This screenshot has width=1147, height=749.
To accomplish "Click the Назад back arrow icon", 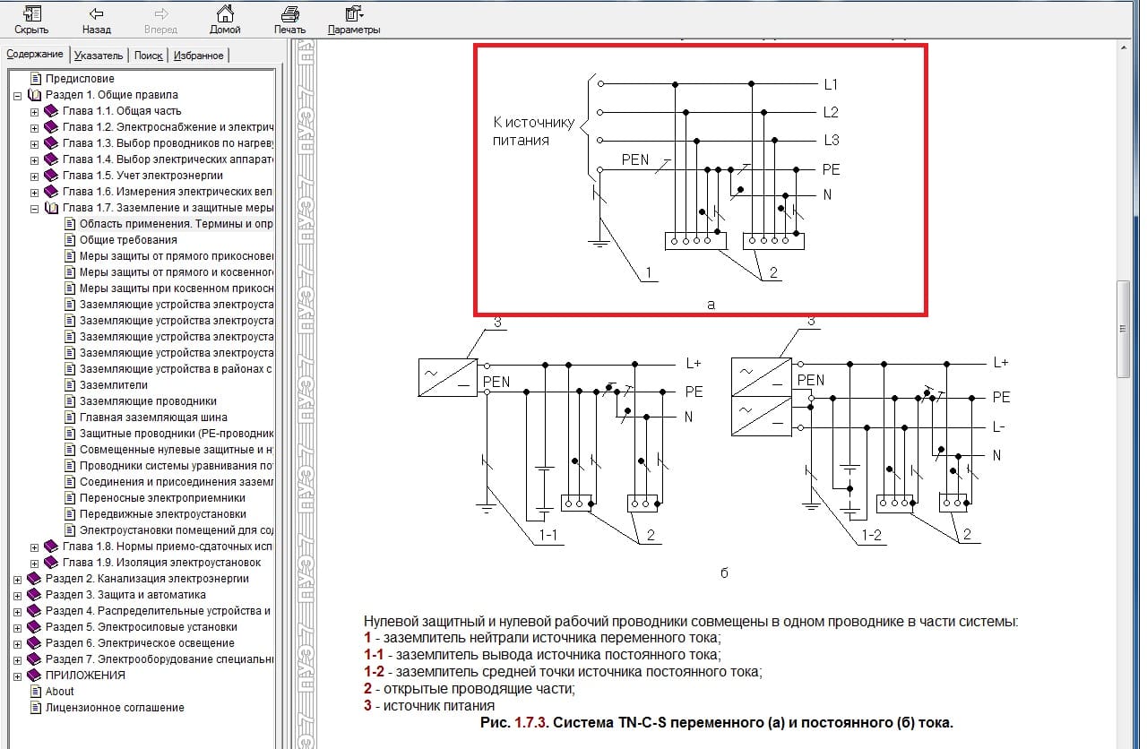I will pyautogui.click(x=96, y=14).
